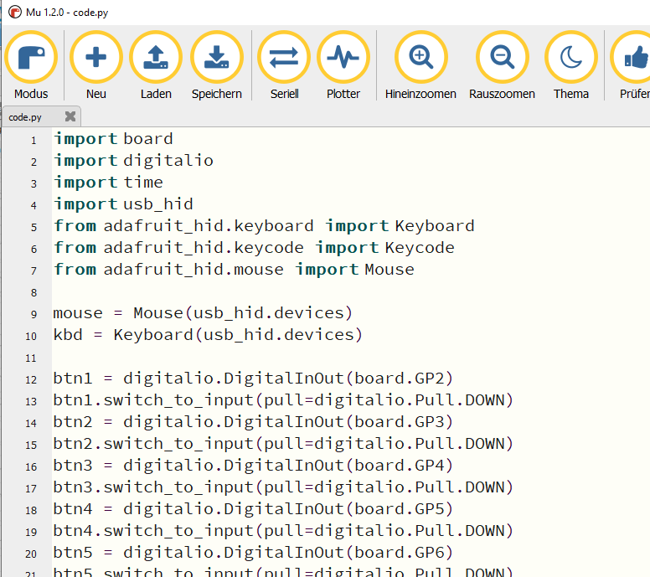Create a new file with Neu
The width and height of the screenshot is (650, 577).
click(x=95, y=65)
